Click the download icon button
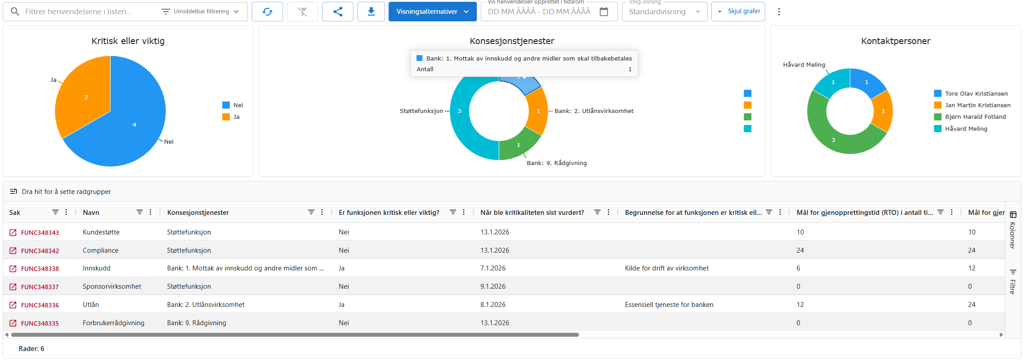Screen dimensions: 1025x363 pos(371,12)
